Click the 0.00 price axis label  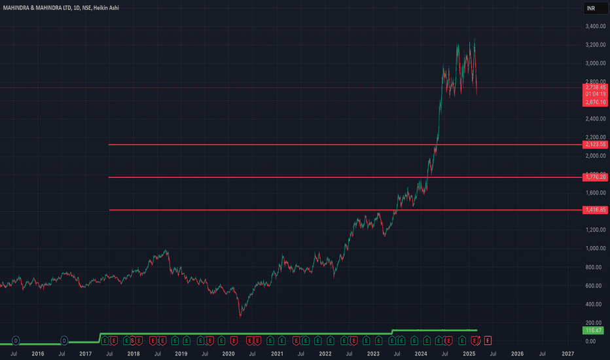pos(590,341)
